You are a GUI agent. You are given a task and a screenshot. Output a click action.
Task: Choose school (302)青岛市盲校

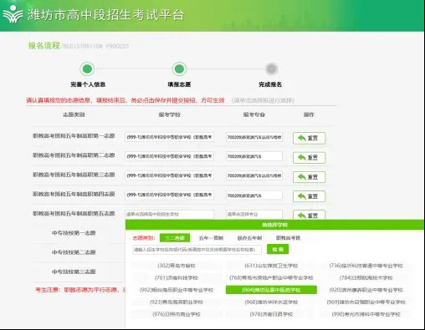tap(177, 266)
